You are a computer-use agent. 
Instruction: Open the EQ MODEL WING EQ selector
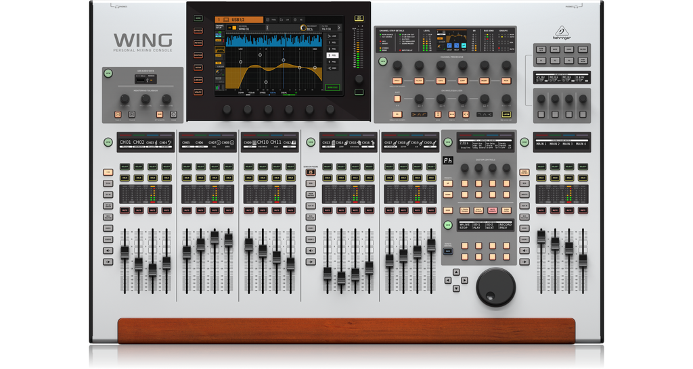coord(252,28)
